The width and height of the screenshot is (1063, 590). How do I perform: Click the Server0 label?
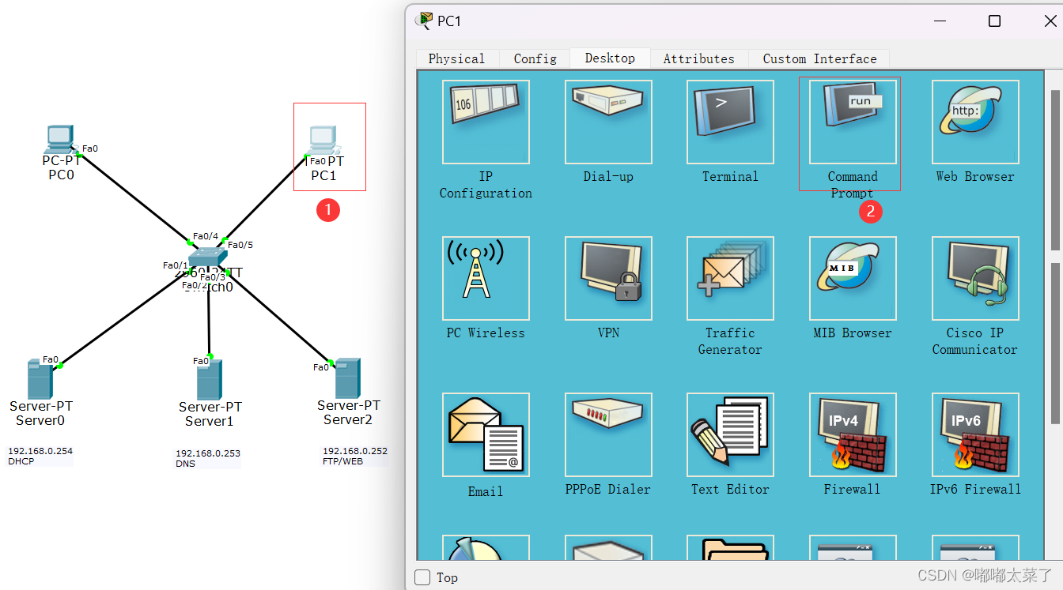[x=40, y=420]
